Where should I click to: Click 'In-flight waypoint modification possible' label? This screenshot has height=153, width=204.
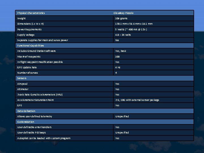click(x=40, y=62)
